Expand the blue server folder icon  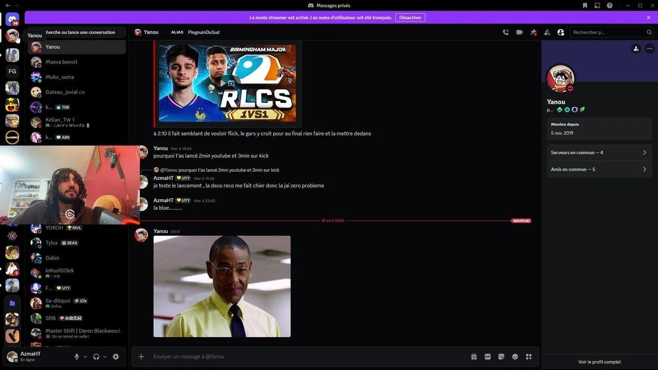[x=12, y=303]
